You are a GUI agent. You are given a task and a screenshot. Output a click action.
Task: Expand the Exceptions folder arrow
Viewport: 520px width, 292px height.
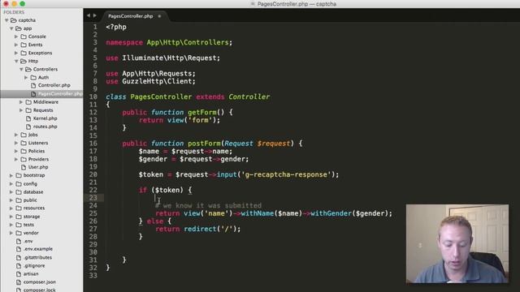coord(16,53)
